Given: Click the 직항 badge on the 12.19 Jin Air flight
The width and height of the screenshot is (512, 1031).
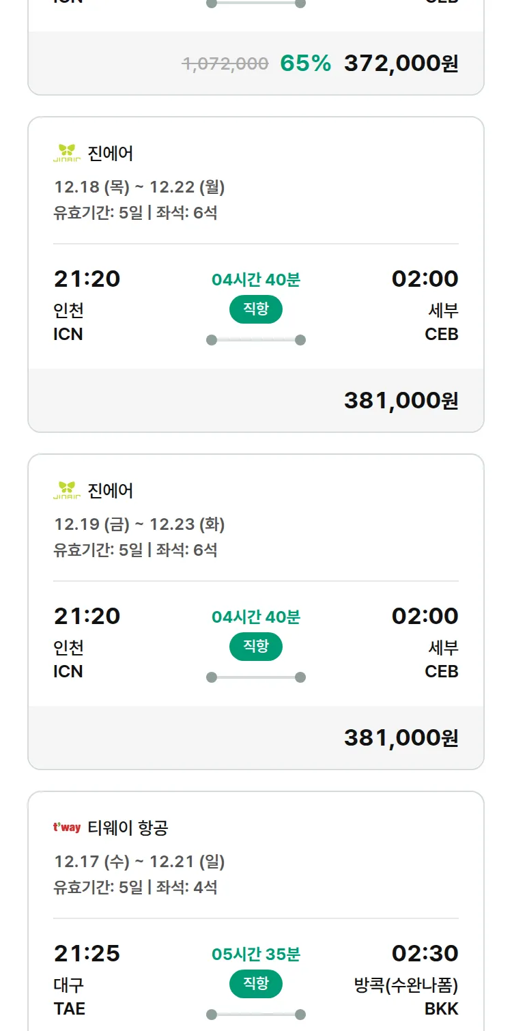Looking at the screenshot, I should click(x=256, y=647).
